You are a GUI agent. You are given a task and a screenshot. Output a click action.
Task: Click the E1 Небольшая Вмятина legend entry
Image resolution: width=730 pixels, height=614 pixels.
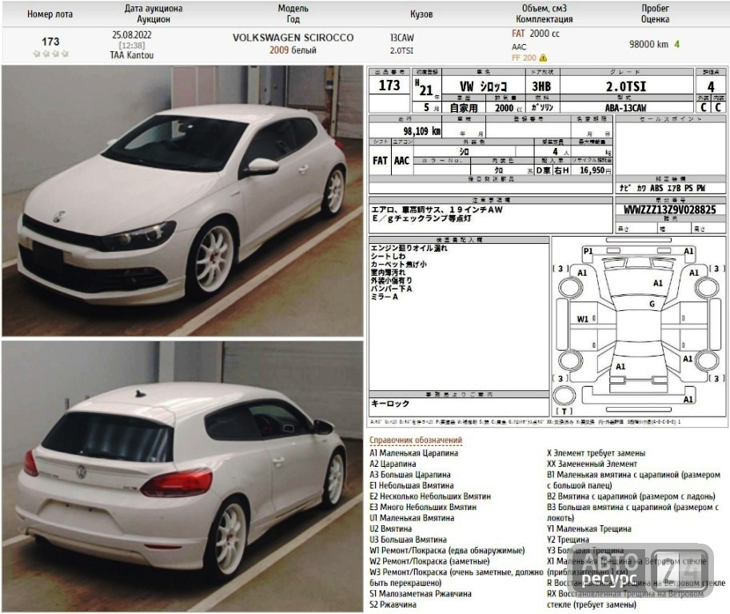(x=412, y=485)
